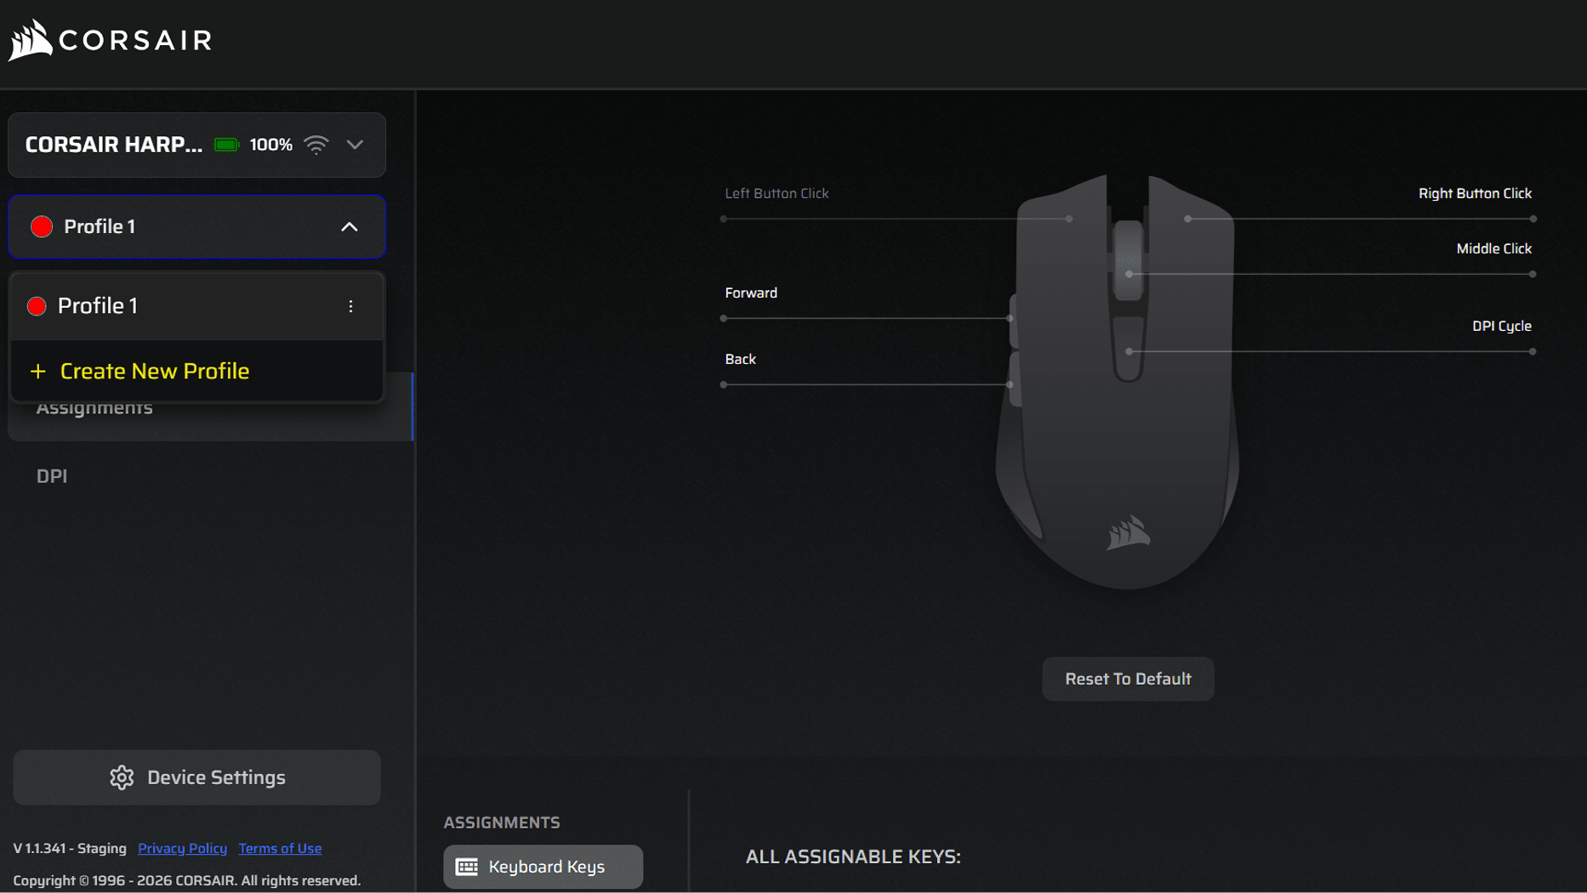Click the wireless signal icon
Screen dimensions: 1587x893
pyautogui.click(x=316, y=145)
